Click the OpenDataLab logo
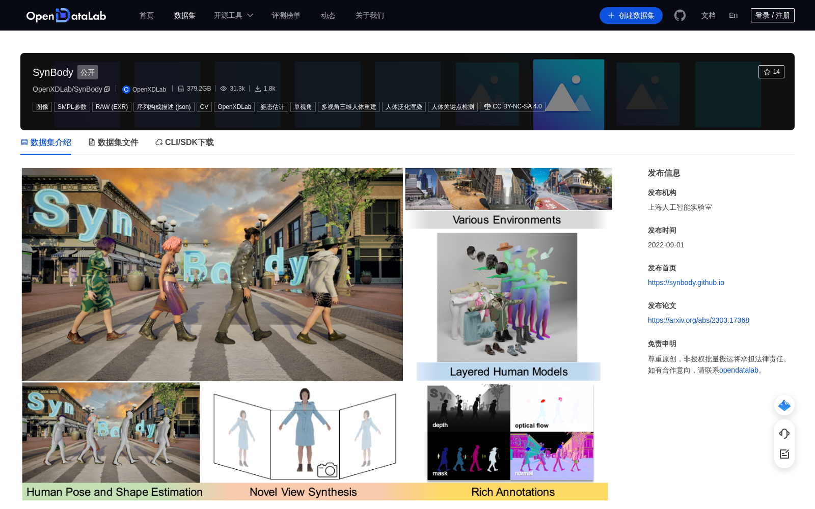The image size is (815, 509). point(66,15)
